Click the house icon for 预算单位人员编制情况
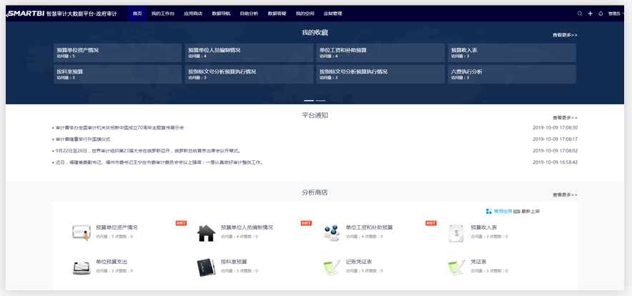This screenshot has height=296, width=632. point(206,232)
